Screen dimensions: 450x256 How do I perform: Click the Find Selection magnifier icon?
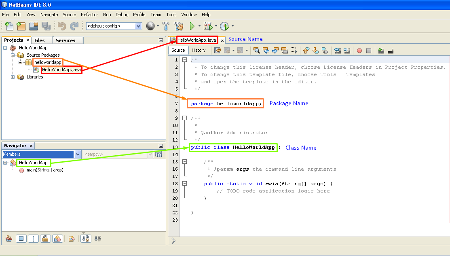pyautogui.click(x=257, y=51)
